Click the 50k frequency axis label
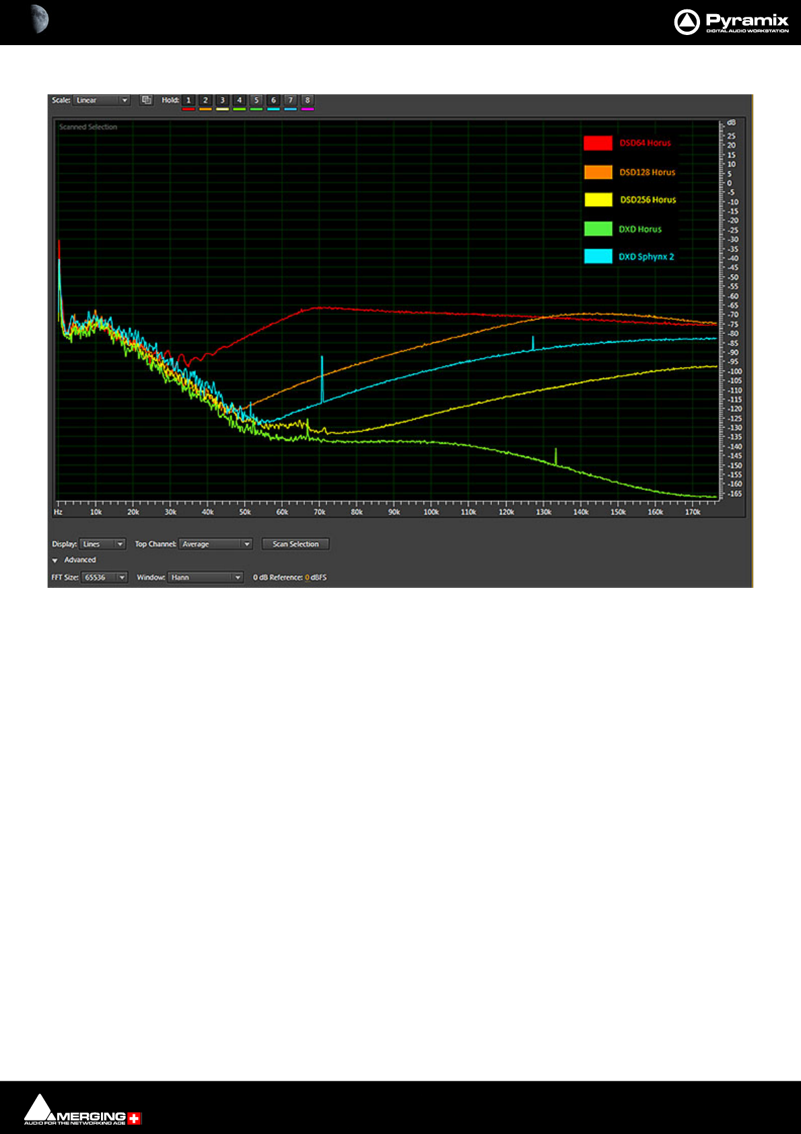The height and width of the screenshot is (1134, 801). click(245, 512)
